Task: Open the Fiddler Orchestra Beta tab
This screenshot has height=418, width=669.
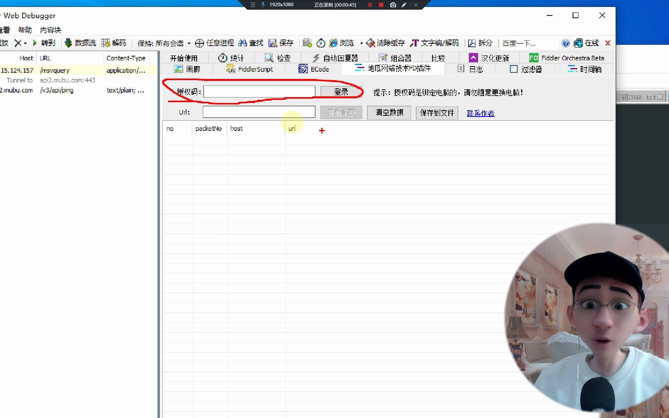Action: [567, 58]
